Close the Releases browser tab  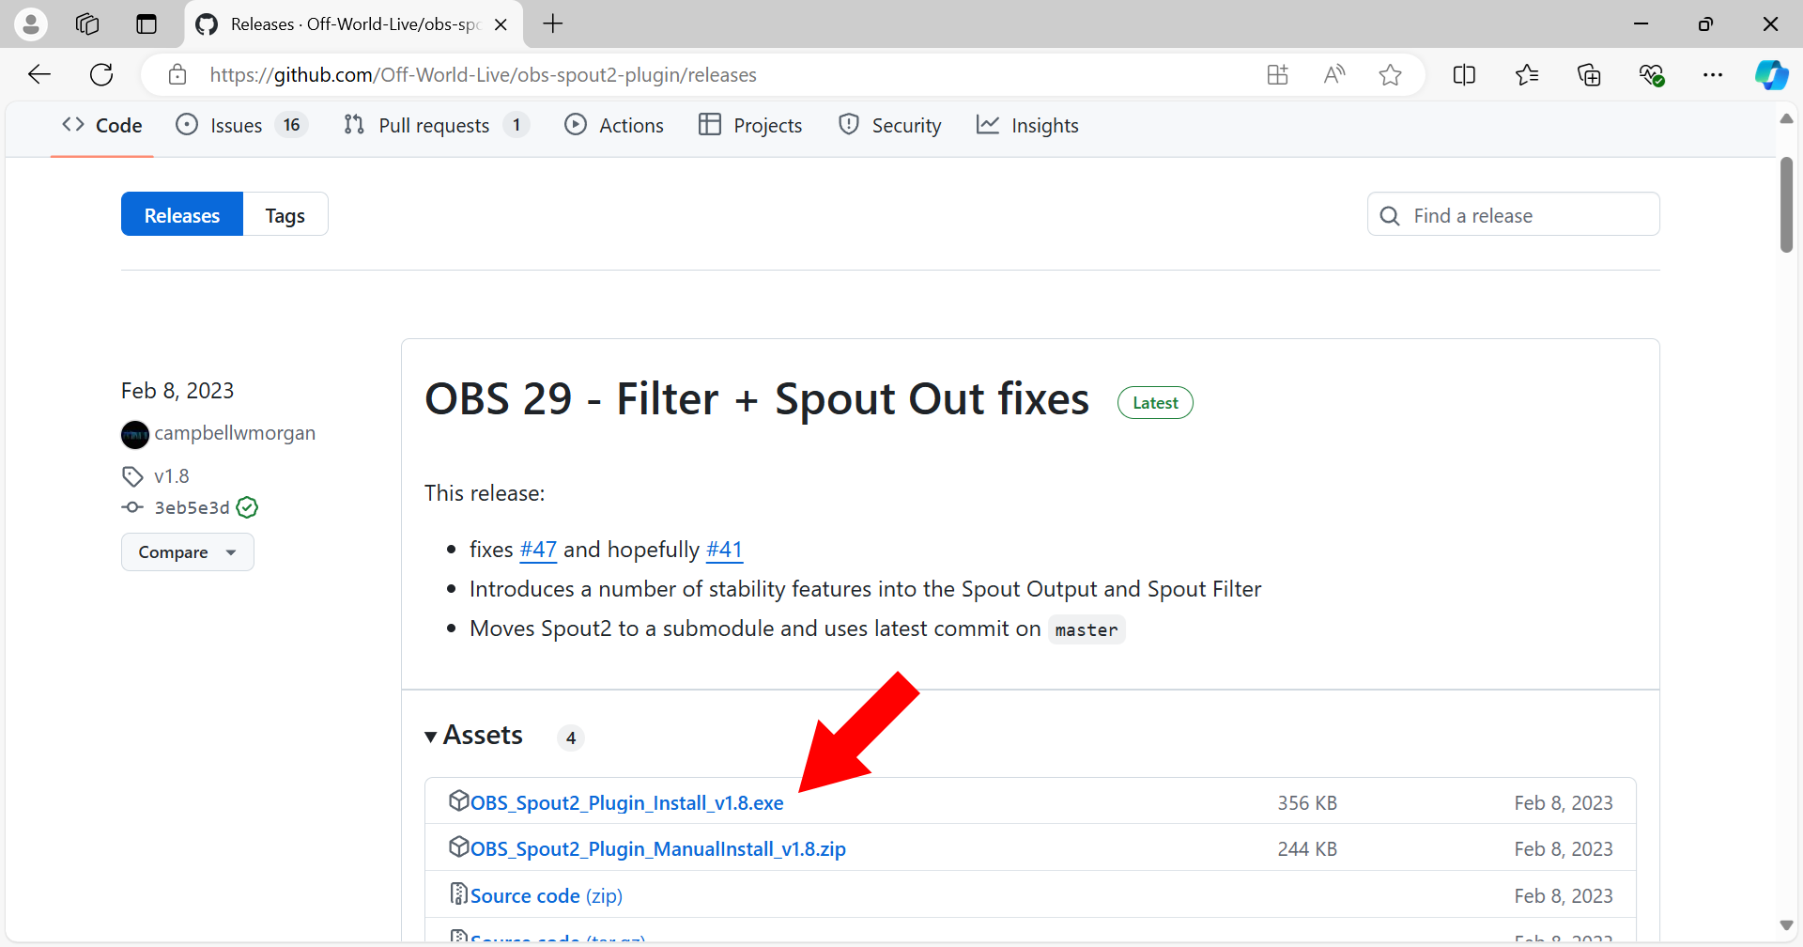coord(501,24)
